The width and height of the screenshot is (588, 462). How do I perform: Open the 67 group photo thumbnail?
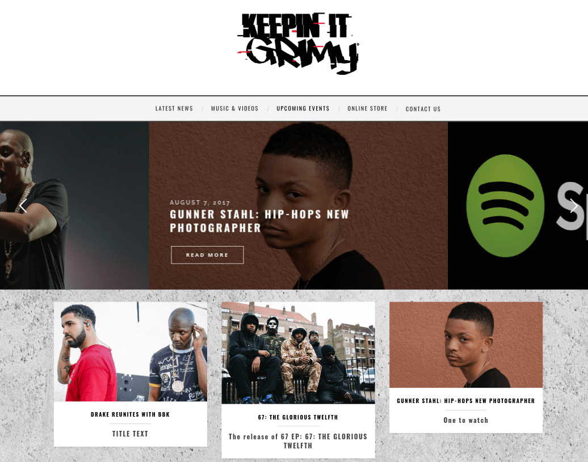coord(298,353)
